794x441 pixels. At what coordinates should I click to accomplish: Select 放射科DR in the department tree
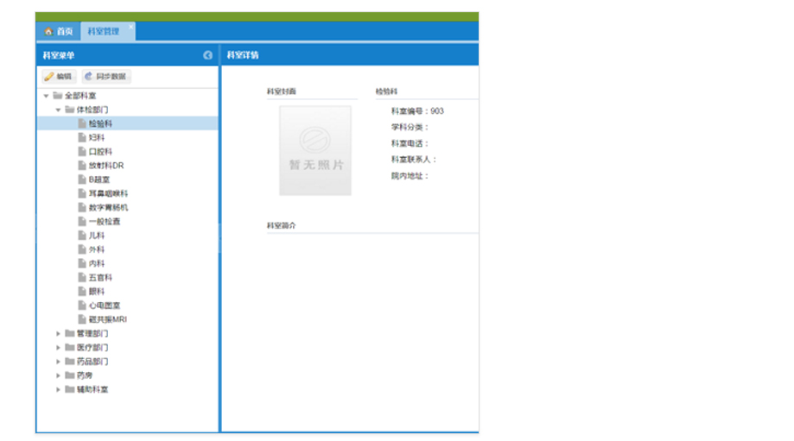point(106,166)
